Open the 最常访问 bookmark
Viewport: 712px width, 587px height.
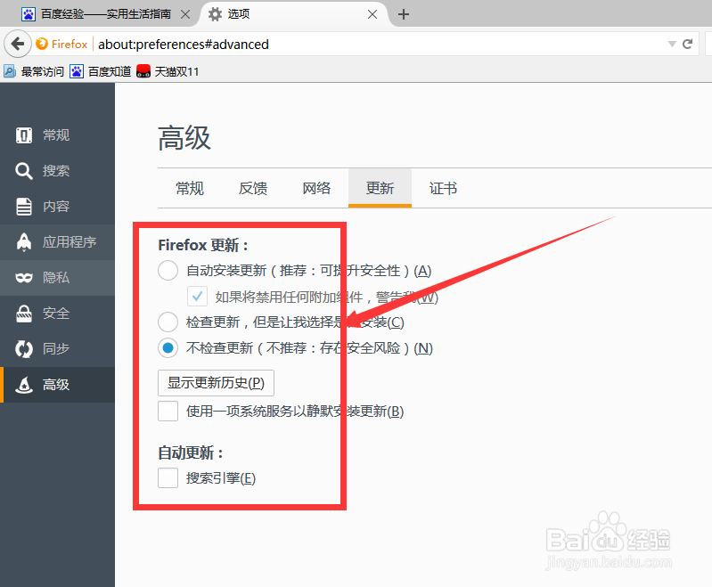tap(34, 71)
